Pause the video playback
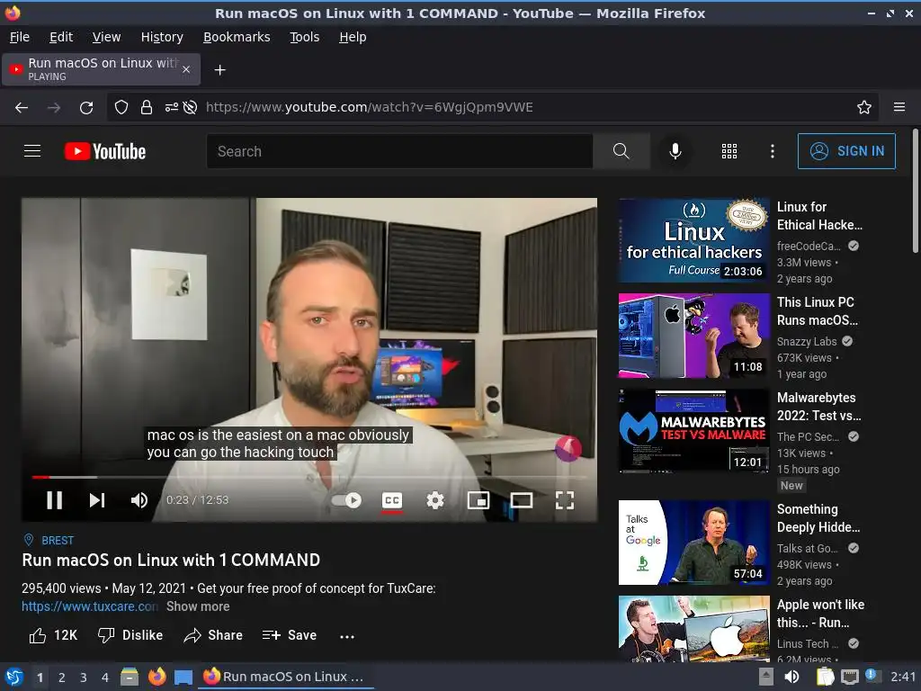This screenshot has width=921, height=691. [54, 500]
